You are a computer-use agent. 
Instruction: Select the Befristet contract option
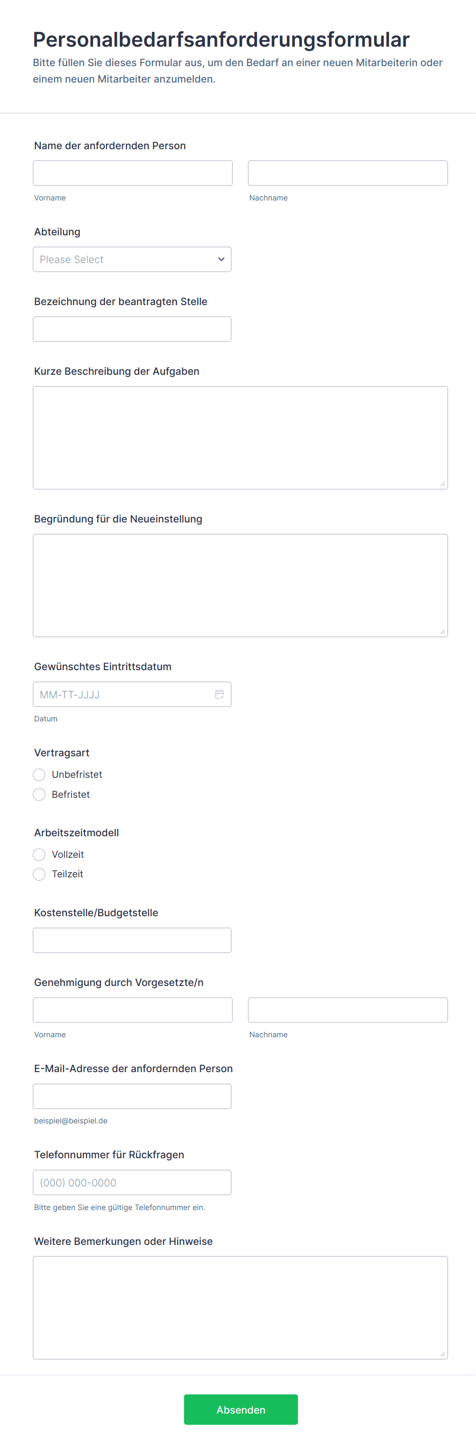(39, 794)
